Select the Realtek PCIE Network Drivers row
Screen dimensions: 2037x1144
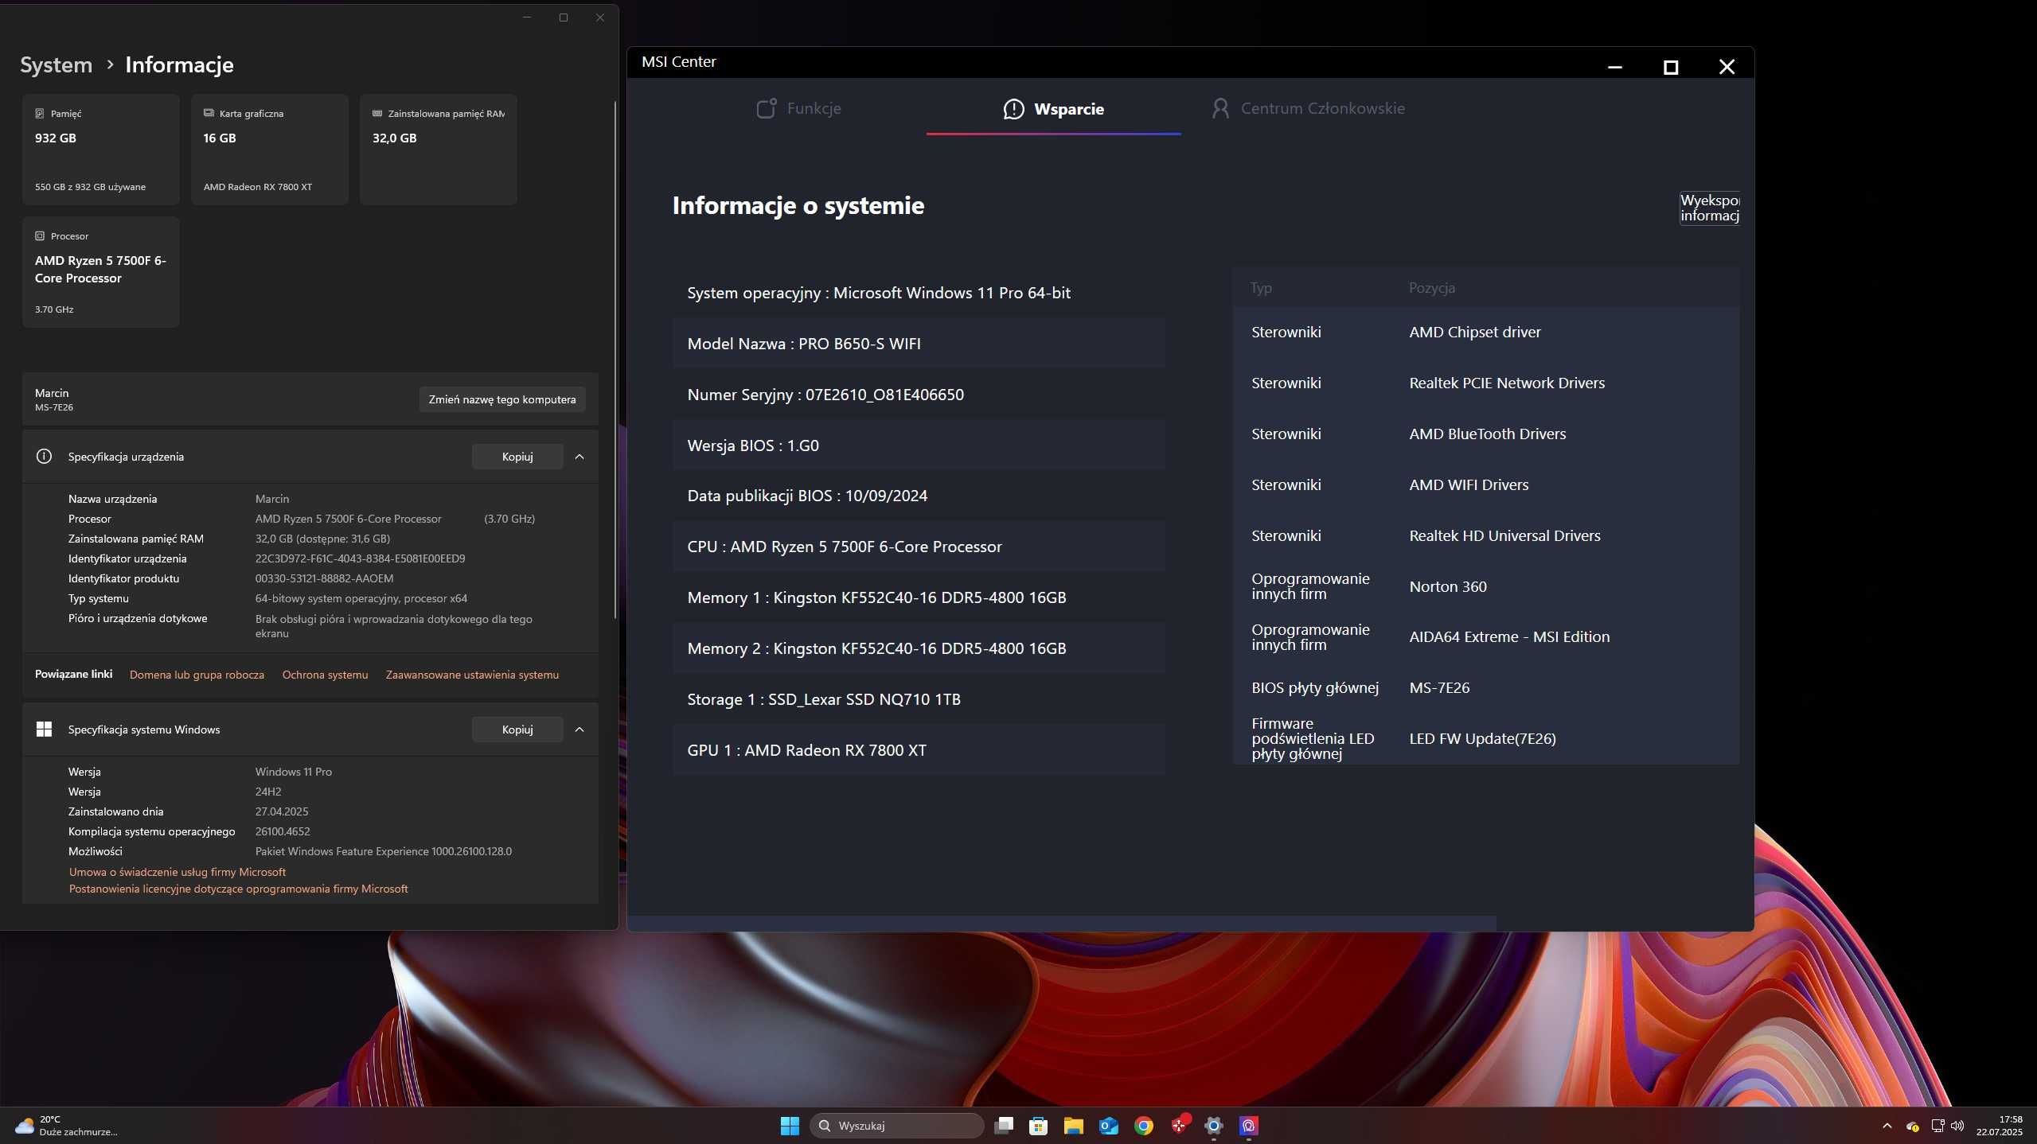coord(1485,383)
